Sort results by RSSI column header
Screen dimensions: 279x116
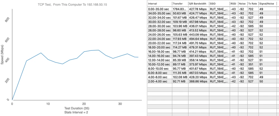pos(234,4)
